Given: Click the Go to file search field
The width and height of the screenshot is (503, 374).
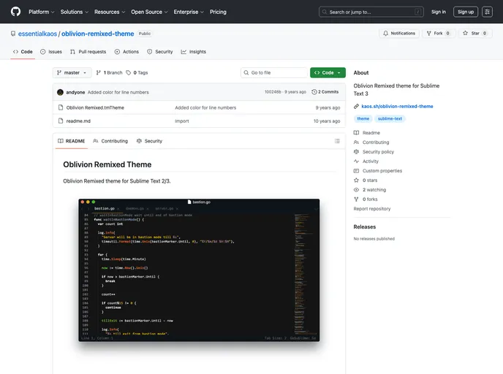Looking at the screenshot, I should point(277,73).
